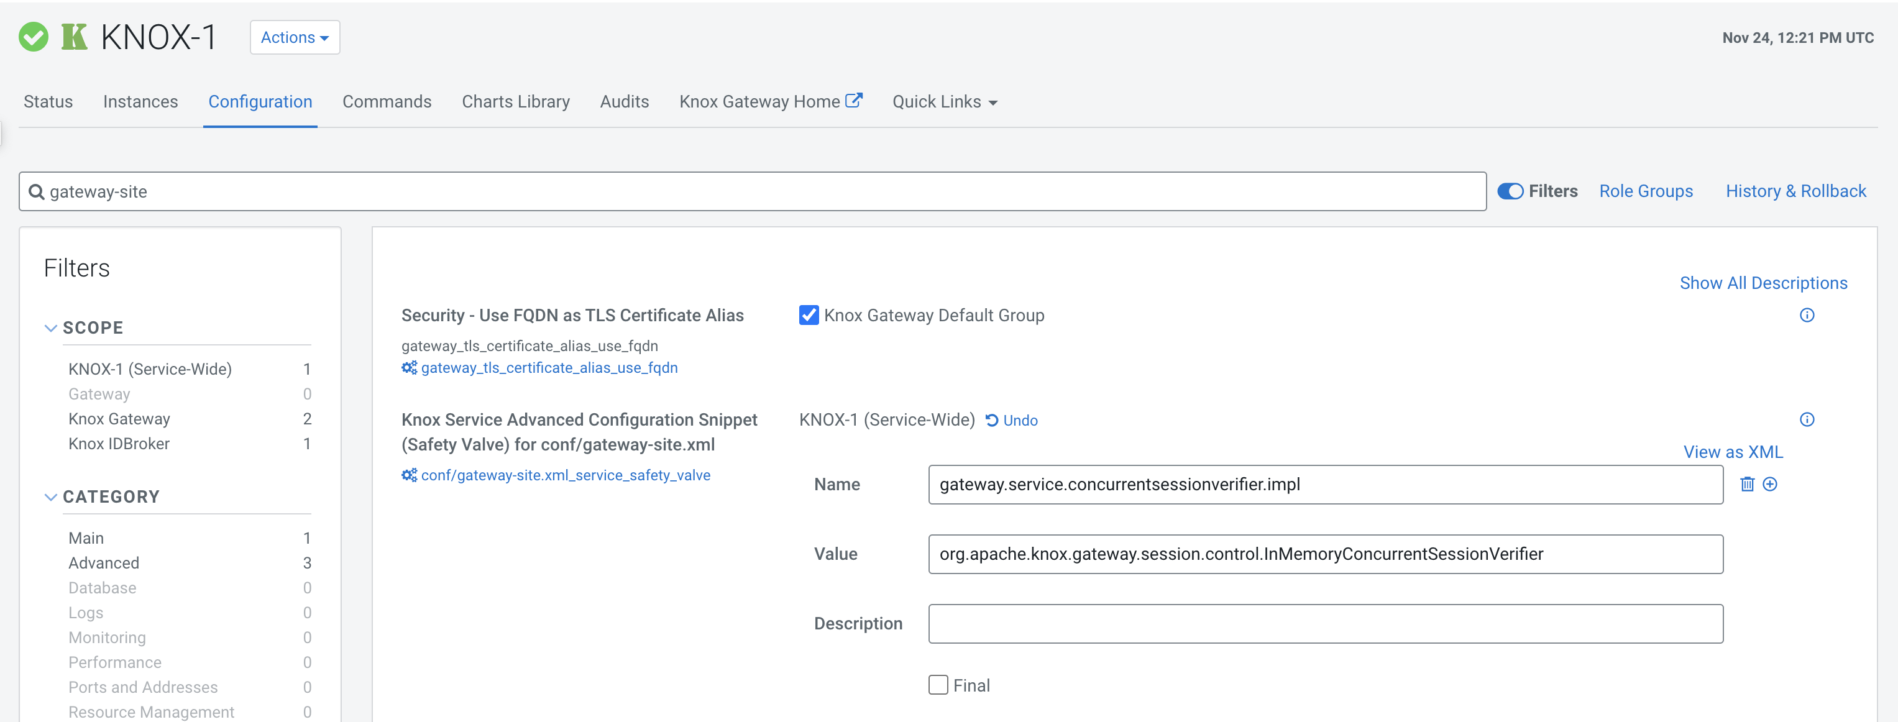Click the empty Description input field
1898x722 pixels.
(1325, 624)
